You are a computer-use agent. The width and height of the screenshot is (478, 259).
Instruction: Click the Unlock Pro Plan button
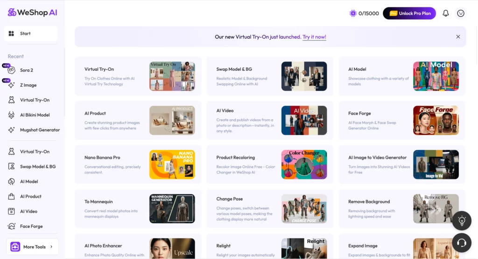[x=409, y=14]
